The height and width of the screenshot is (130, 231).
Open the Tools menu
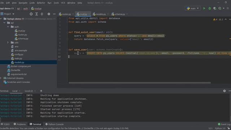tap(56, 3)
